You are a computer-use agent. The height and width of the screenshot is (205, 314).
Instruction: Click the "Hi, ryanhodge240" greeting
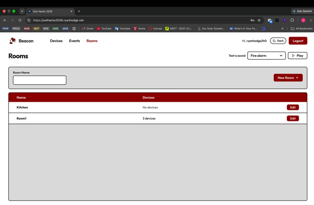(254, 41)
